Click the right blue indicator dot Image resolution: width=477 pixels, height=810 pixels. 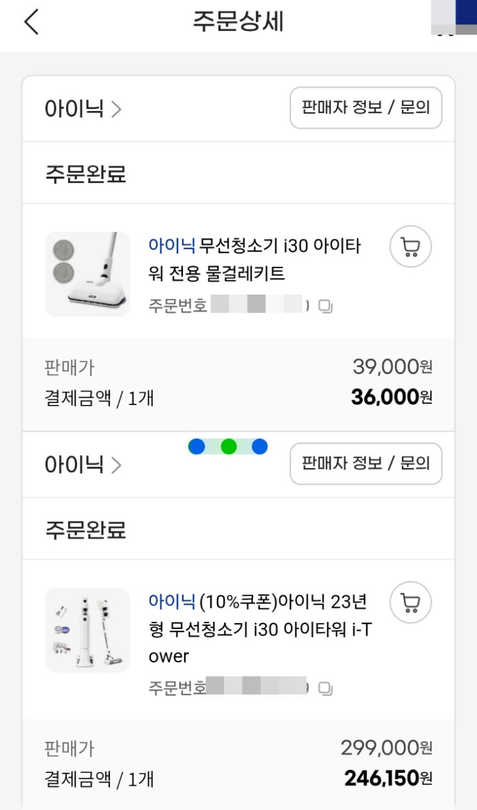click(259, 447)
